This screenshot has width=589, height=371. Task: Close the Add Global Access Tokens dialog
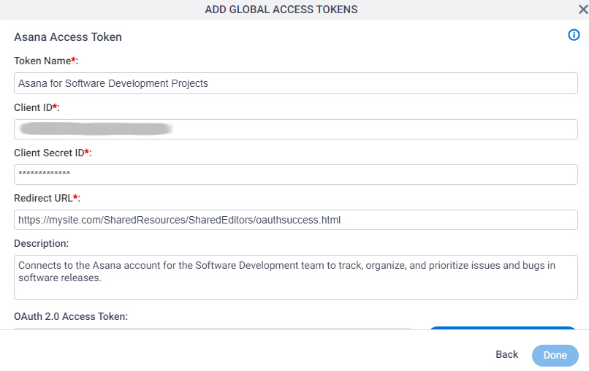click(583, 9)
